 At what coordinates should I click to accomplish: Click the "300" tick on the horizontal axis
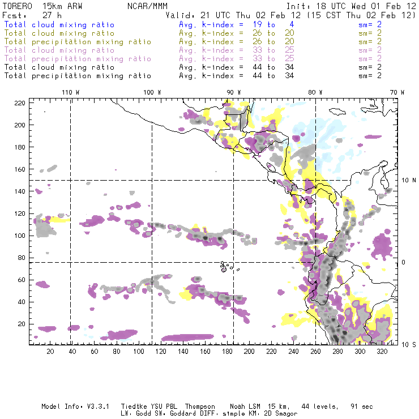pos(360,352)
